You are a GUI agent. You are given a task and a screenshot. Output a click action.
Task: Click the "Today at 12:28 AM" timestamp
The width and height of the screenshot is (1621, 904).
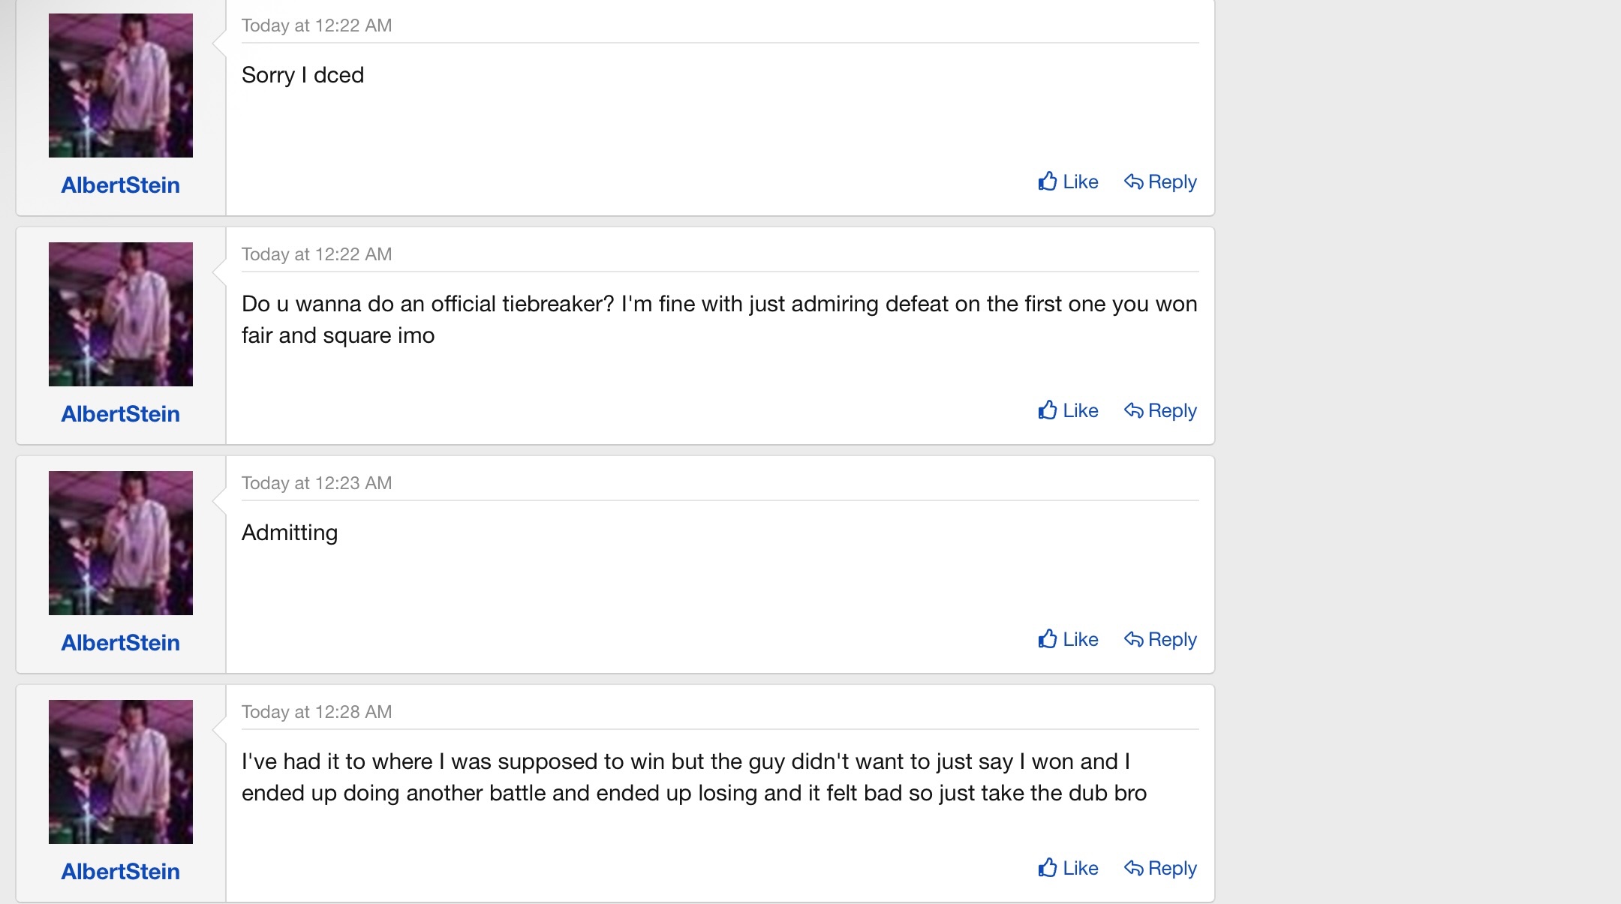317,712
